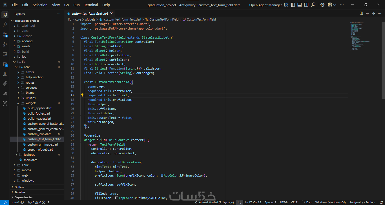This screenshot has height=205, width=385.
Task: Open settings via the title bar gear icon
Action: [x=322, y=5]
